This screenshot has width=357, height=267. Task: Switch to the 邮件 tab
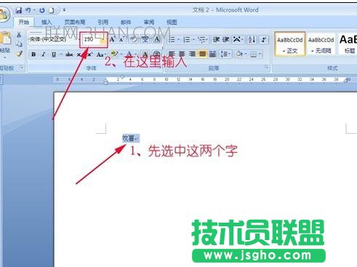coord(126,22)
